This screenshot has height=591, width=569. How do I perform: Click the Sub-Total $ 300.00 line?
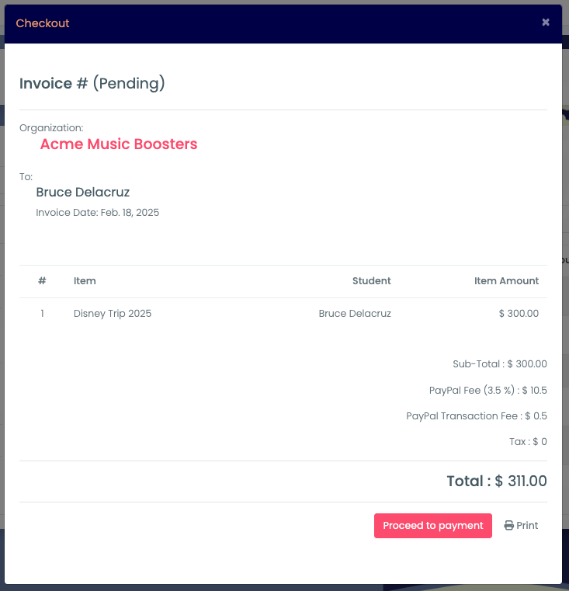[500, 364]
